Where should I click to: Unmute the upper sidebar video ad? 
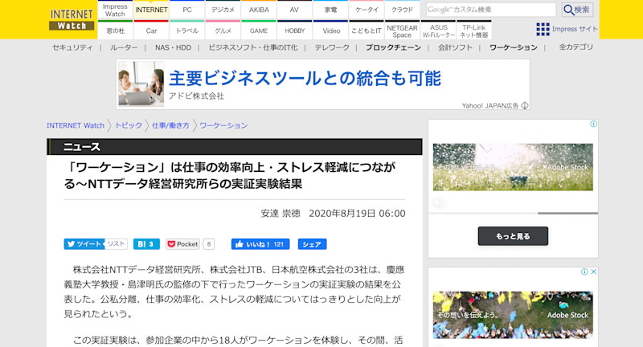point(438,202)
